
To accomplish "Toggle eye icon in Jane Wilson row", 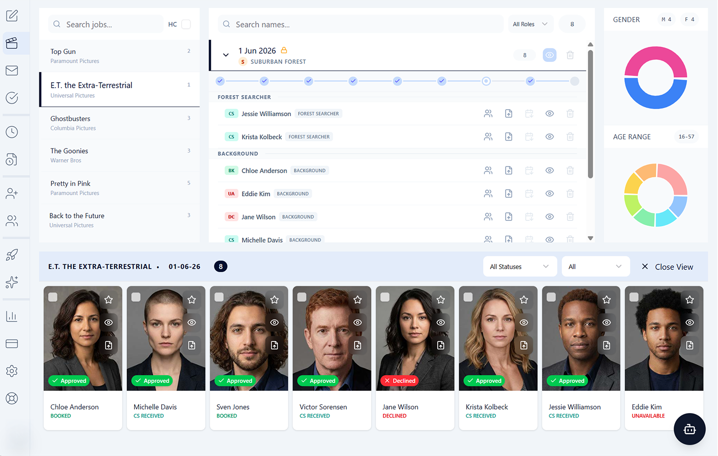I will (549, 217).
